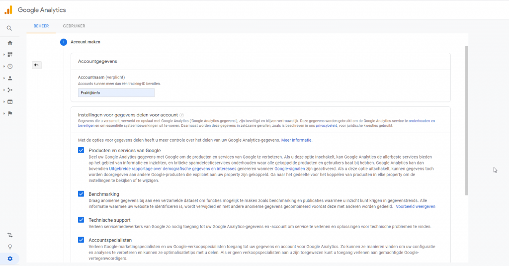Expand the Customization section arrow
The image size is (509, 266).
tap(4, 55)
